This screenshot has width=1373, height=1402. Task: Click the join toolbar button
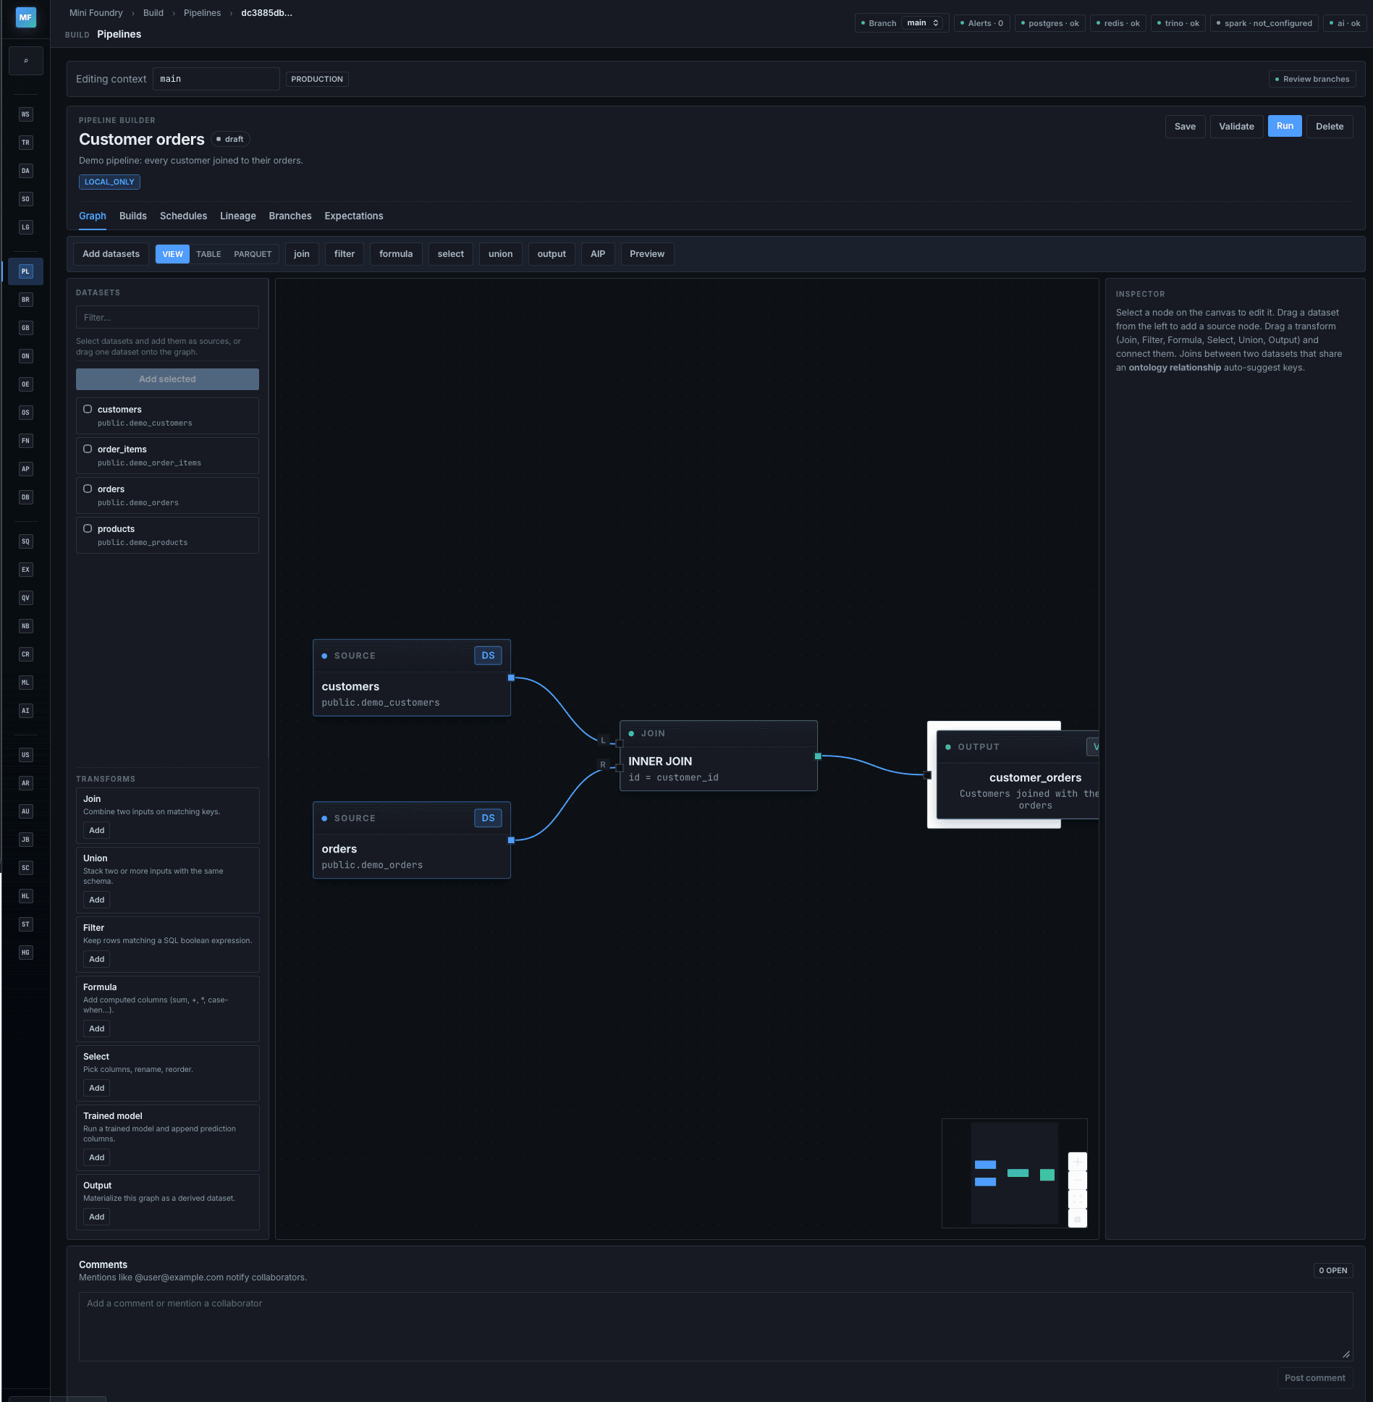pyautogui.click(x=302, y=254)
